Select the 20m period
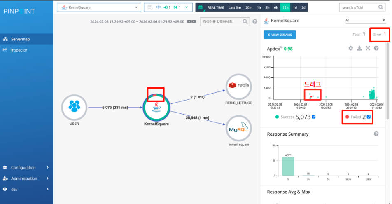Viewport: 392px width, 204px height. (x=249, y=7)
